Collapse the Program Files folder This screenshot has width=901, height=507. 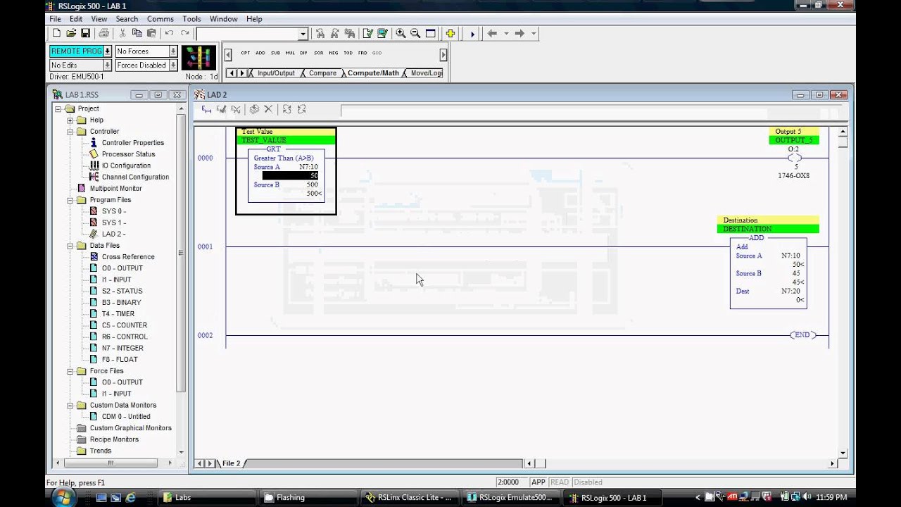tap(70, 200)
